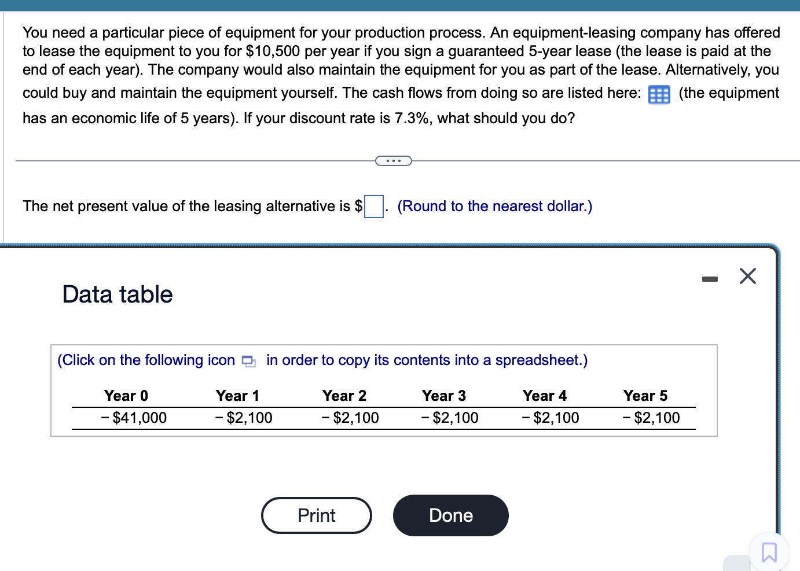Click the bookmark icon at the bottom right
800x571 pixels.
tap(769, 554)
